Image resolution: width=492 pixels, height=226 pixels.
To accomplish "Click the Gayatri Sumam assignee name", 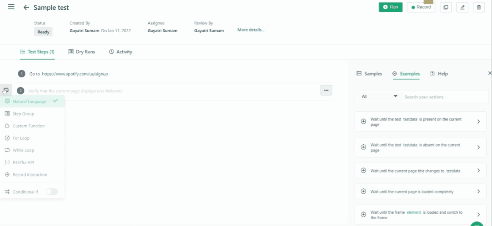I will tap(162, 31).
